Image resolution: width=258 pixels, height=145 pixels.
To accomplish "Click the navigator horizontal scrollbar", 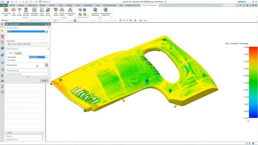I will 25,133.
